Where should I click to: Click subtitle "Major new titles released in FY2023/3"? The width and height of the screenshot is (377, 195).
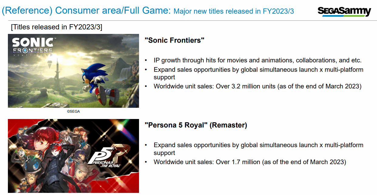point(234,12)
